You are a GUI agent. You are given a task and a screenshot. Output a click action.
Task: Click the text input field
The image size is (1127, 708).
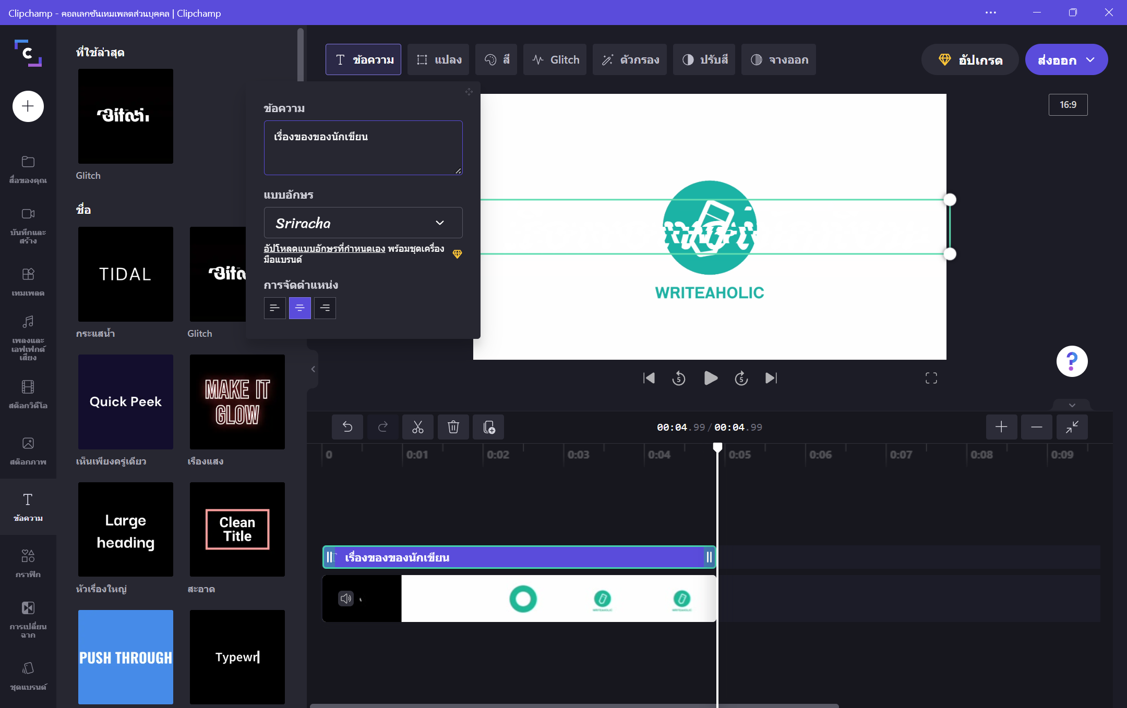click(x=363, y=148)
